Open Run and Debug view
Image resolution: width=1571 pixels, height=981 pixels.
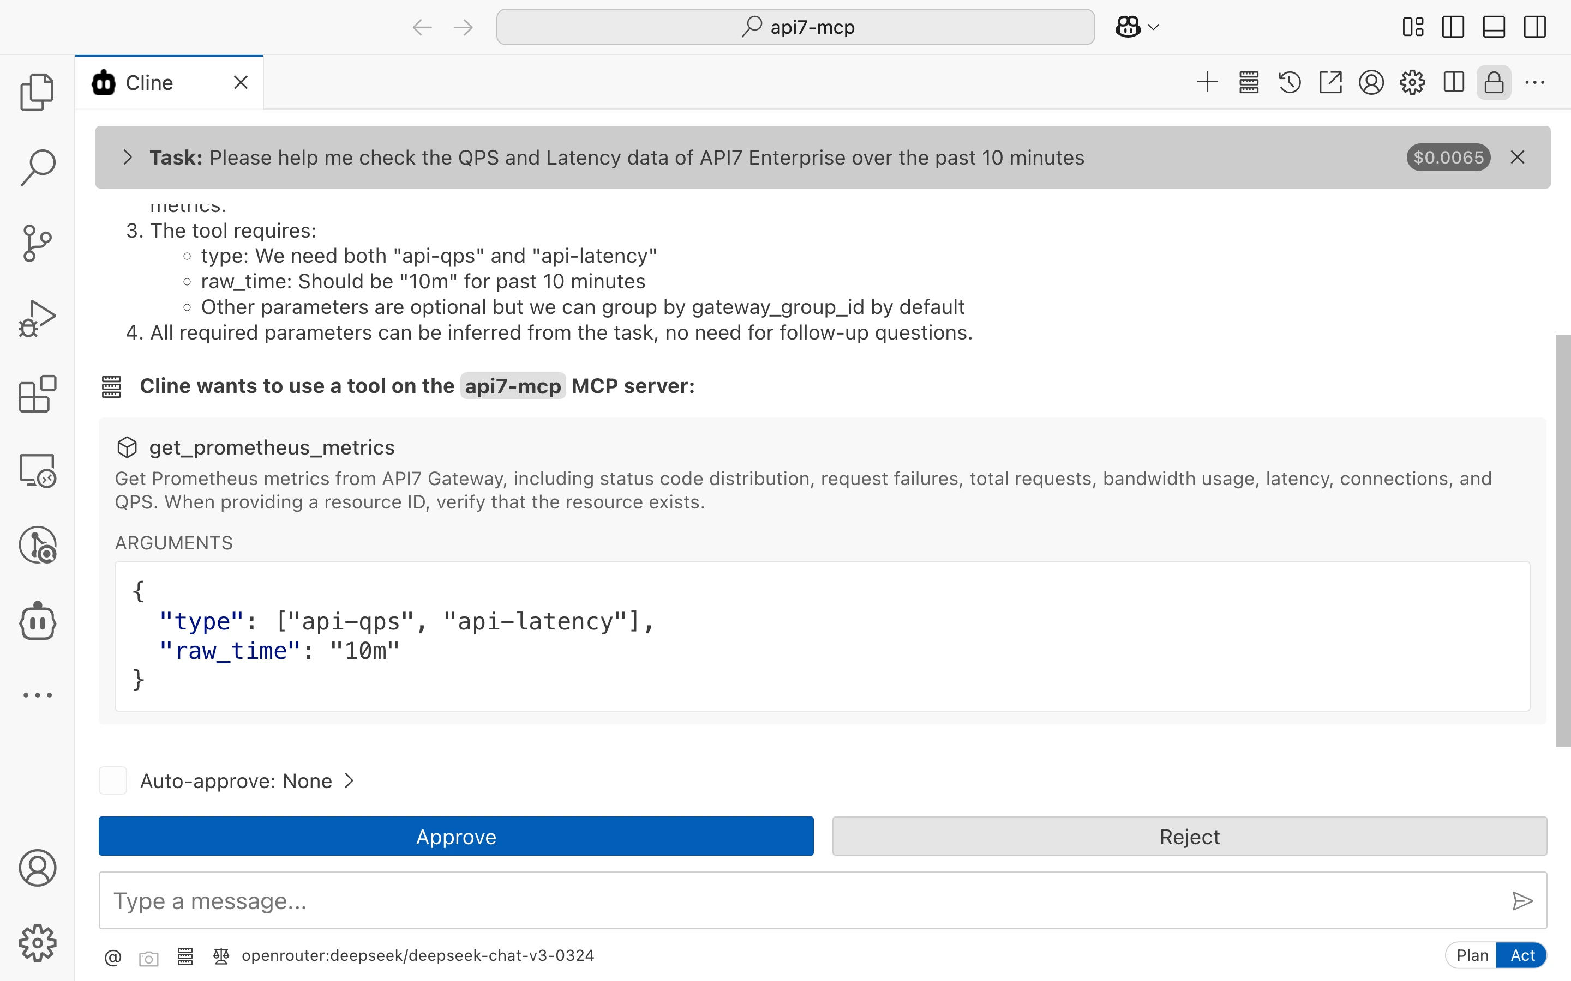click(x=38, y=319)
